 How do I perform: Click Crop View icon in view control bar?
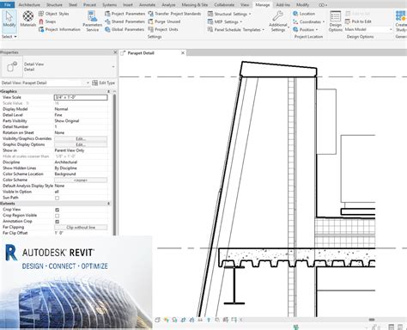click(x=183, y=320)
